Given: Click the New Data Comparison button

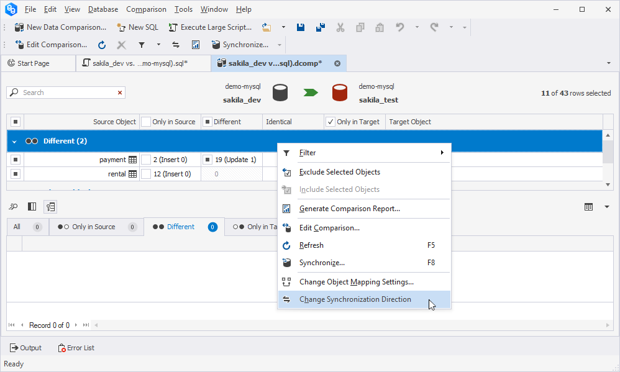Looking at the screenshot, I should click(61, 27).
